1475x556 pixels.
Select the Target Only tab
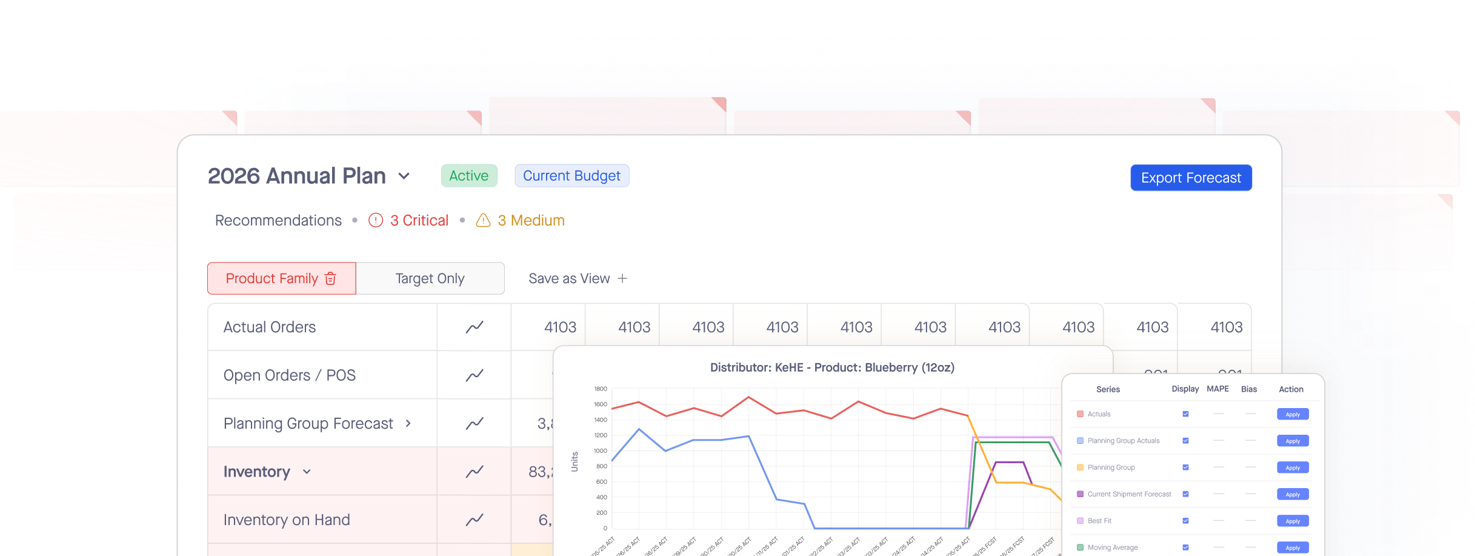[x=430, y=278]
